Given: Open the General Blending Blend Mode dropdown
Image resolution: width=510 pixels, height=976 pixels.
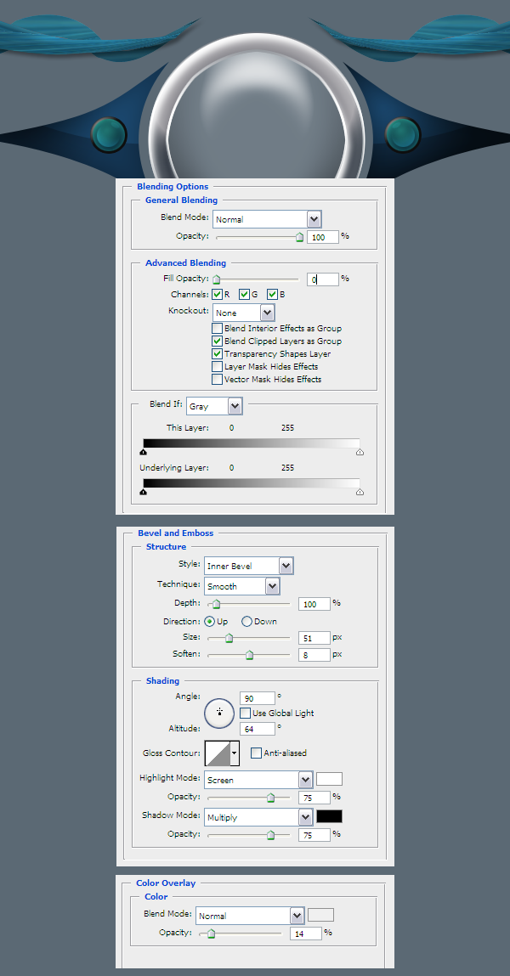Looking at the screenshot, I should tap(267, 219).
